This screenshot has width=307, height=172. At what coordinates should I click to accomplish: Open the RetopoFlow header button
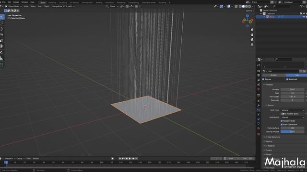[x=63, y=6]
